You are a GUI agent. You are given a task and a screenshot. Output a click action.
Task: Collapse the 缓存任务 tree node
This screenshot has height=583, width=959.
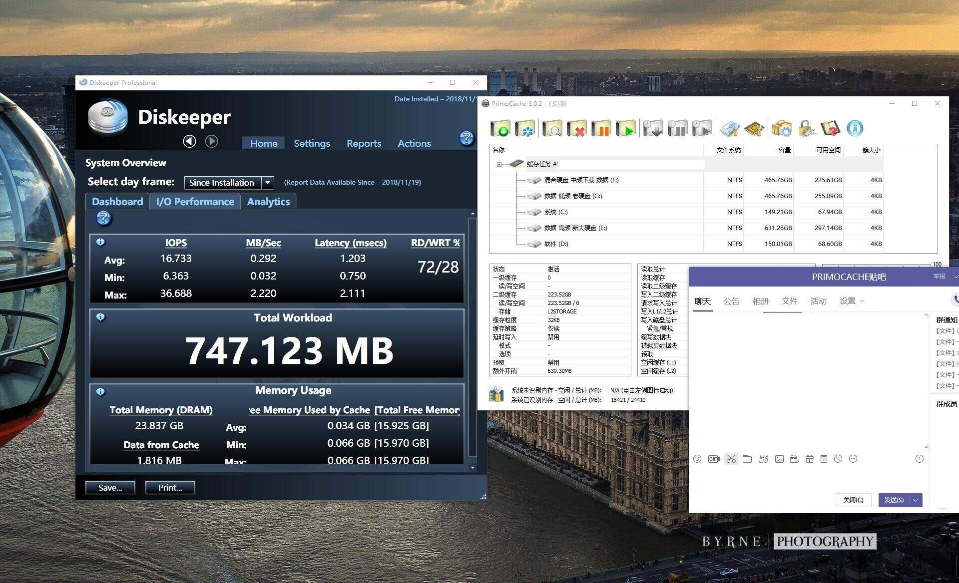pyautogui.click(x=499, y=164)
